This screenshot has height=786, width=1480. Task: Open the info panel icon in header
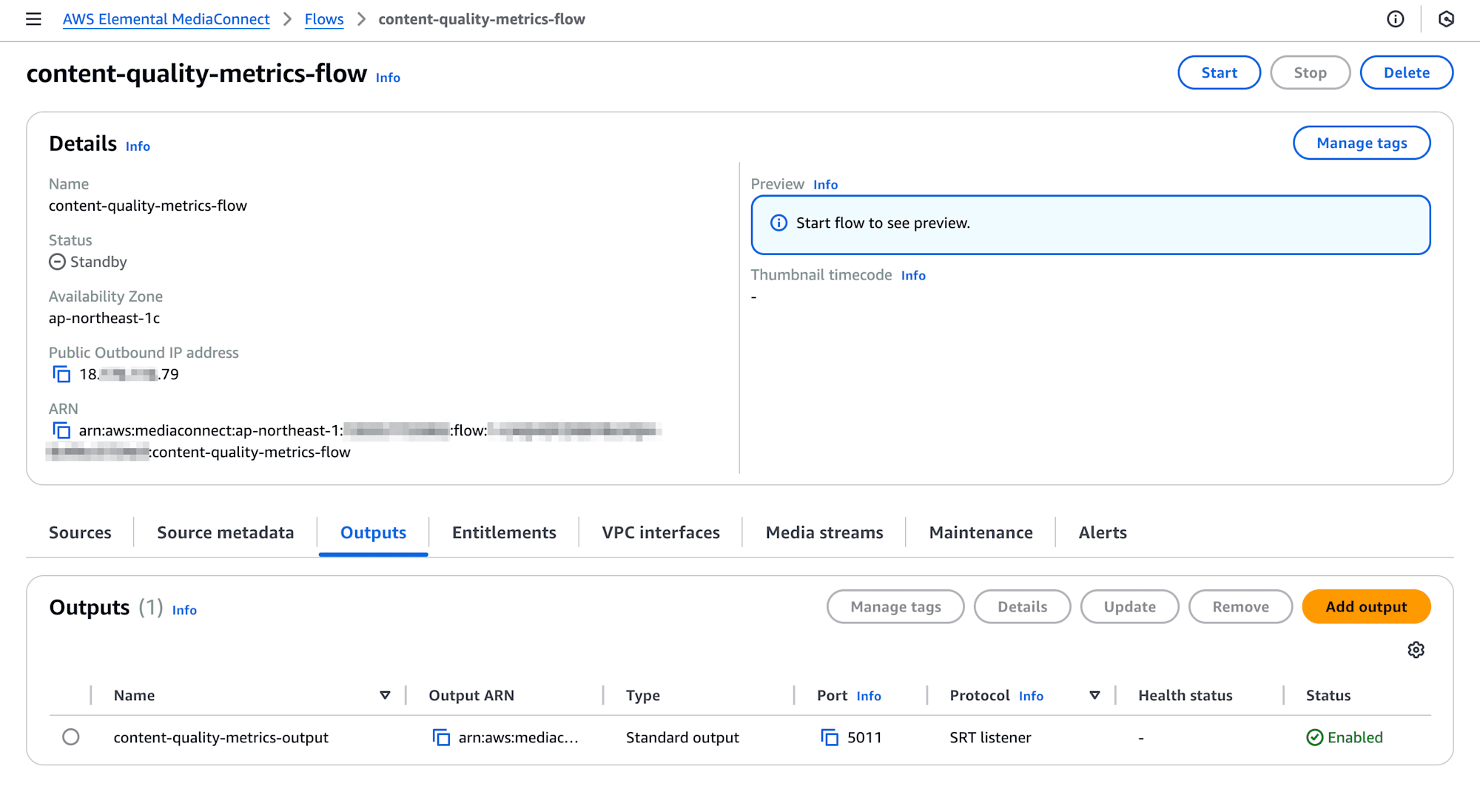1395,19
